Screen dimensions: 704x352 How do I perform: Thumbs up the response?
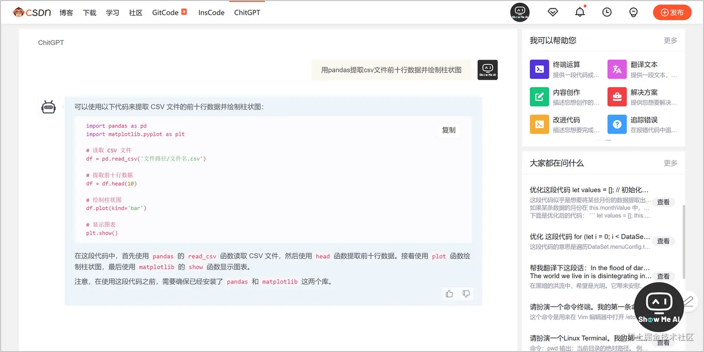point(449,293)
